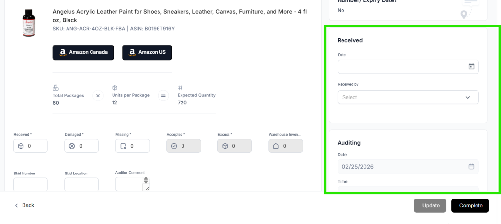This screenshot has height=224, width=501.
Task: Click the Amazon logo on Amazon US button
Action: 132,52
